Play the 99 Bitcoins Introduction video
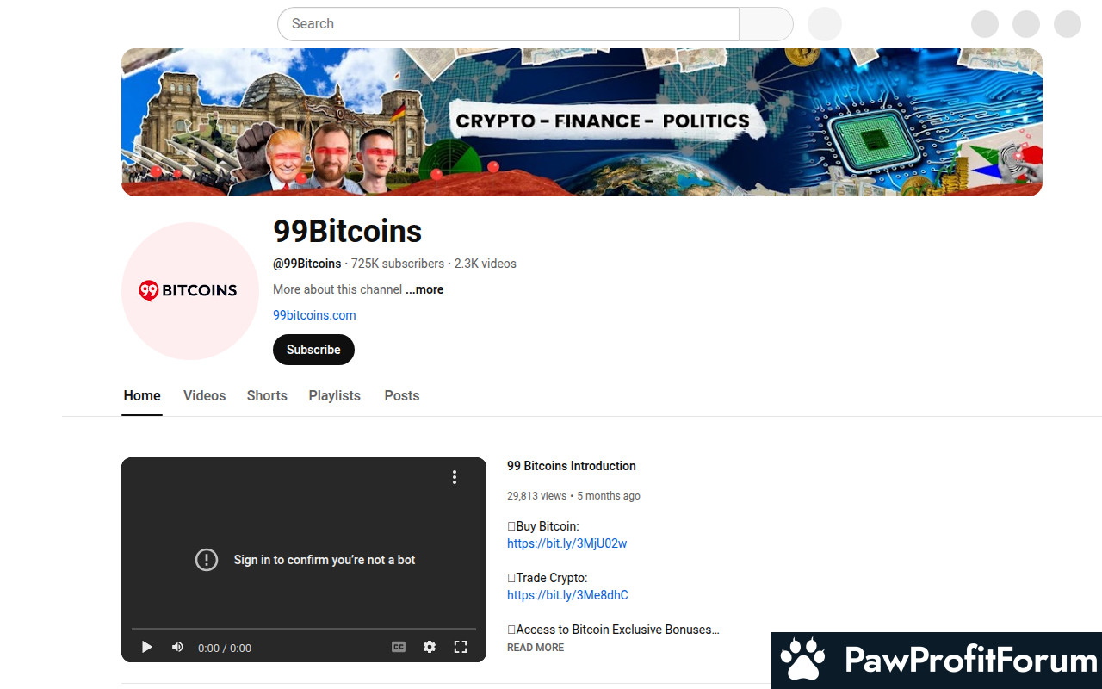1102x689 pixels. tap(147, 647)
